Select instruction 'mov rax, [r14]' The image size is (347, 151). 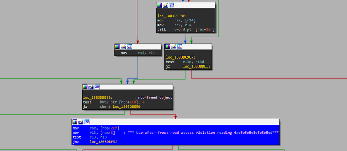(x=176, y=20)
